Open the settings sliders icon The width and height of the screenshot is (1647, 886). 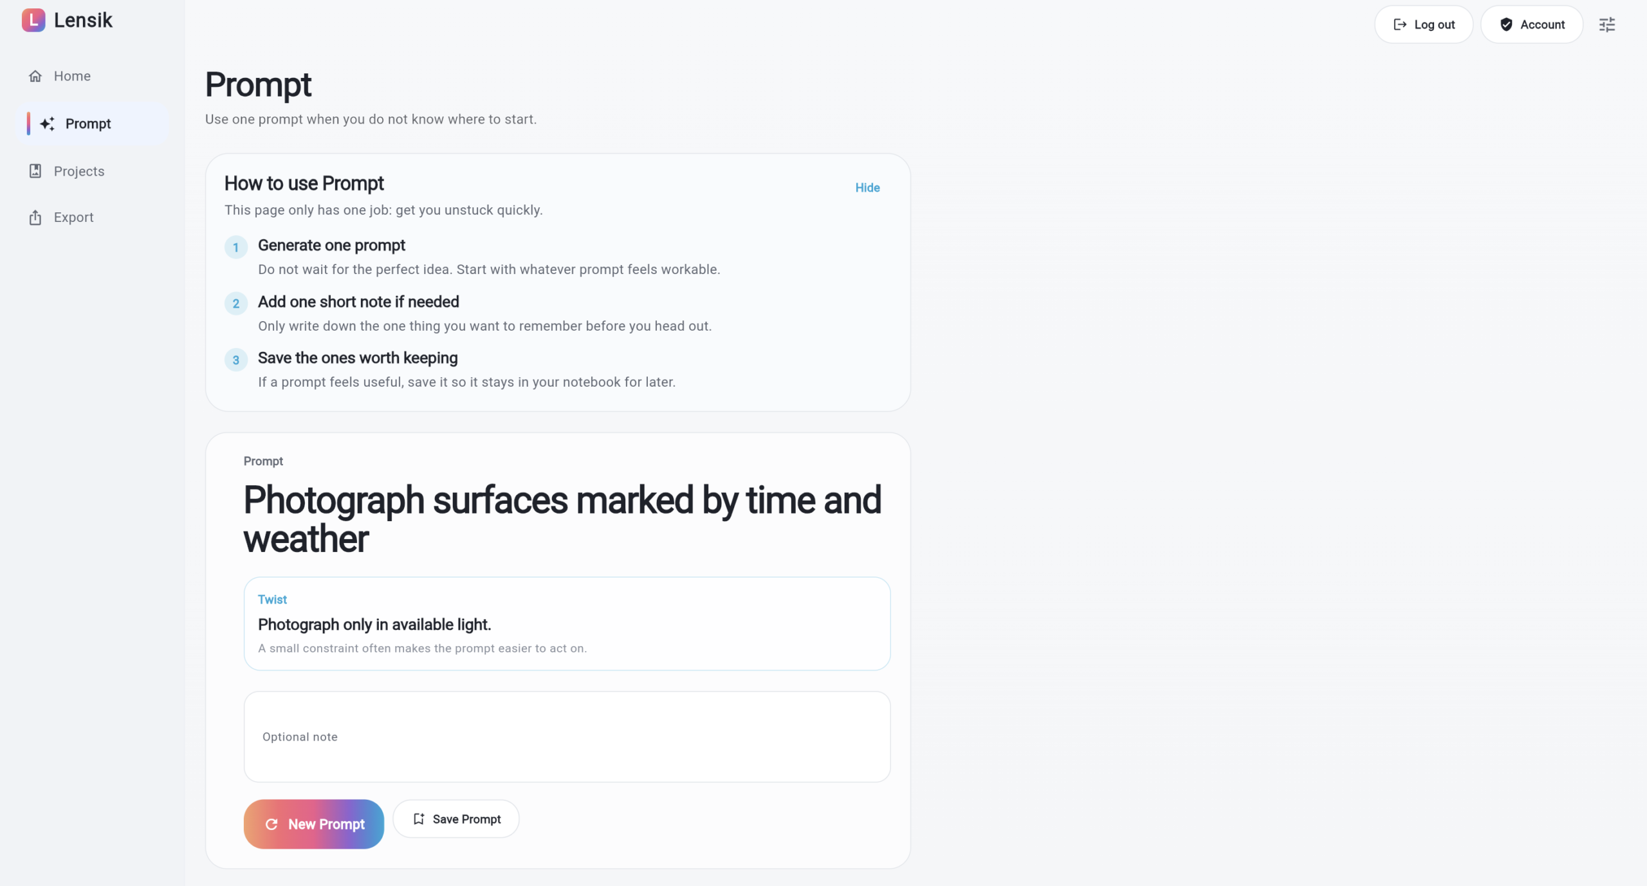point(1606,24)
